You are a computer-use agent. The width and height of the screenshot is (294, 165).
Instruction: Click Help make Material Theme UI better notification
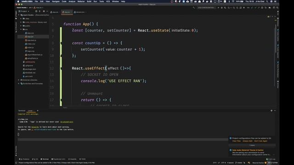(248, 150)
